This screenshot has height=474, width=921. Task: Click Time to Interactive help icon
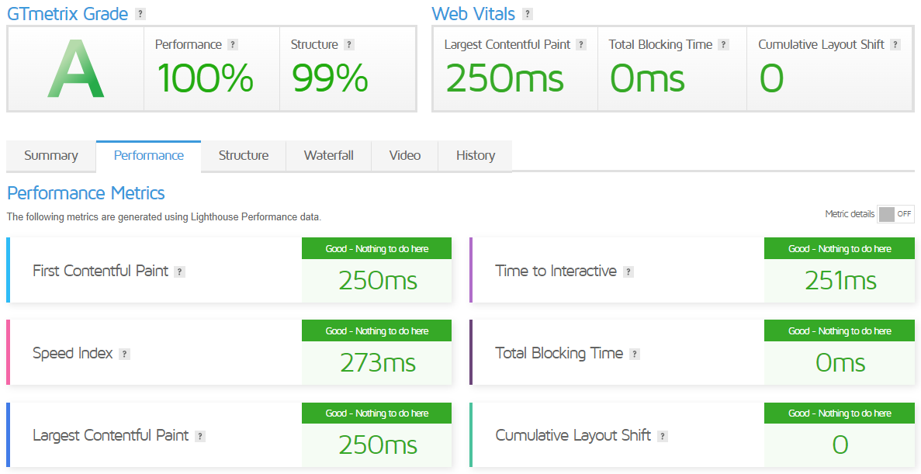coord(628,272)
